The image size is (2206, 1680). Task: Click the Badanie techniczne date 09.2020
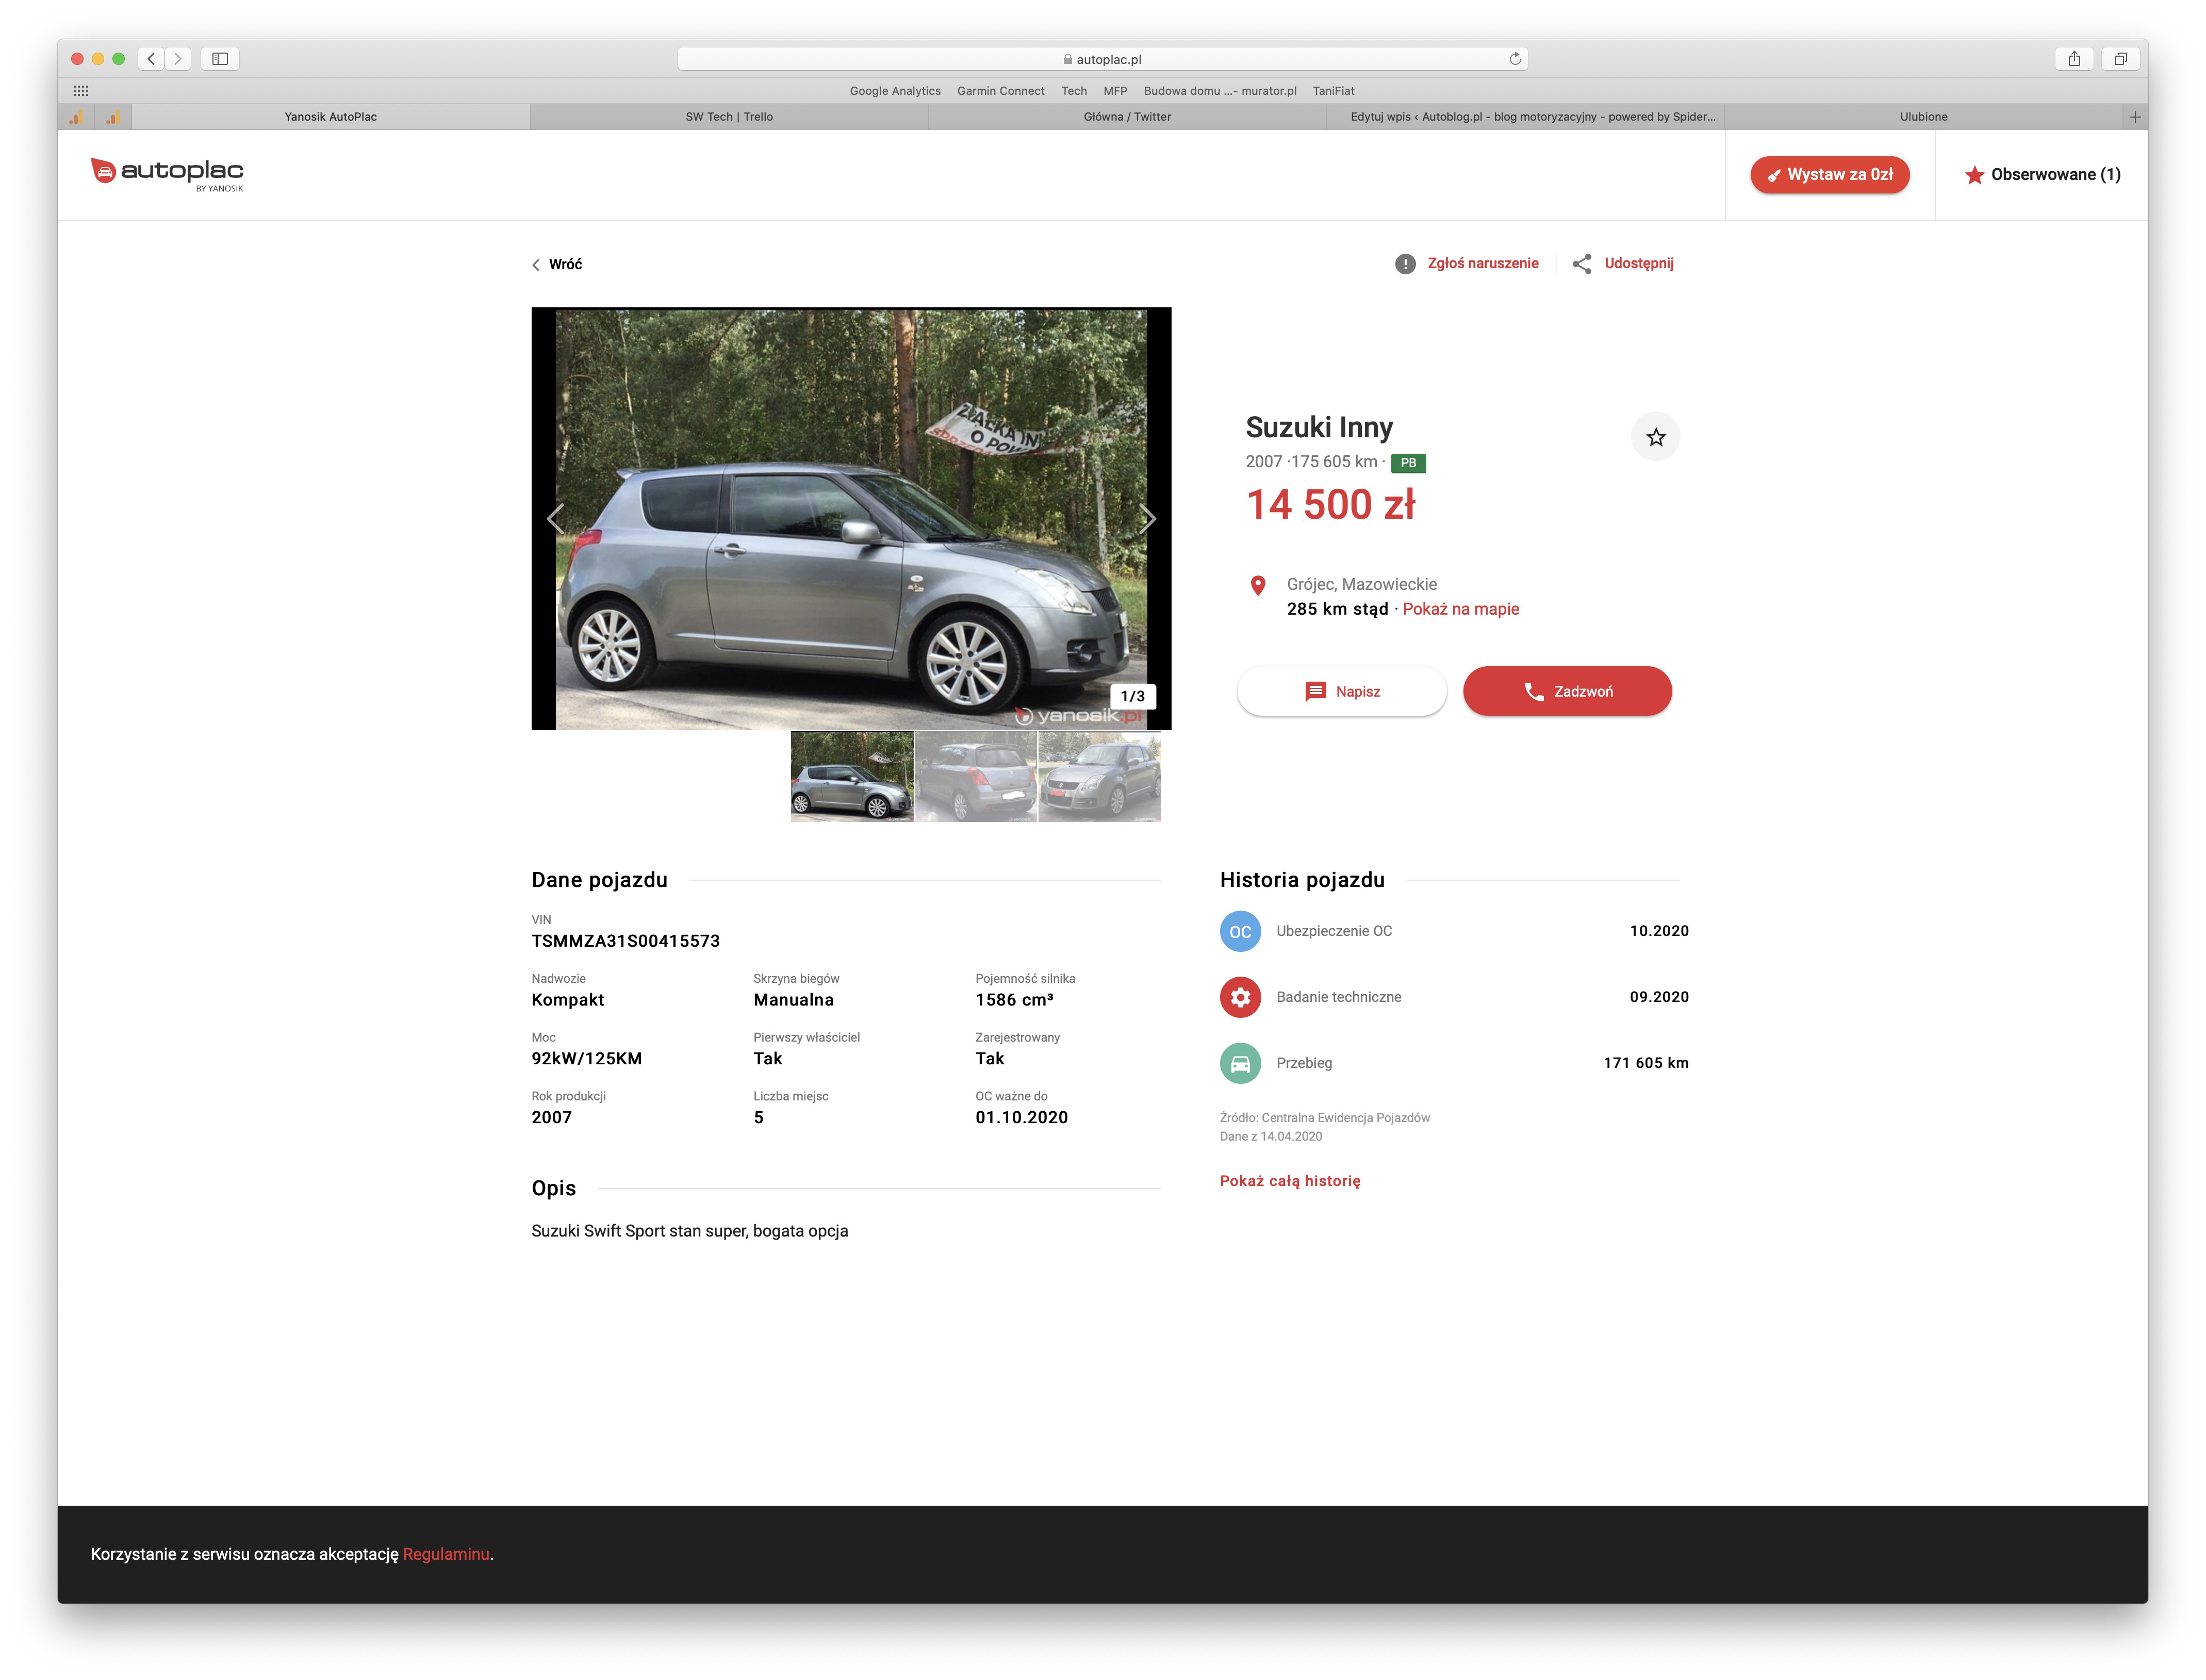pyautogui.click(x=1658, y=997)
